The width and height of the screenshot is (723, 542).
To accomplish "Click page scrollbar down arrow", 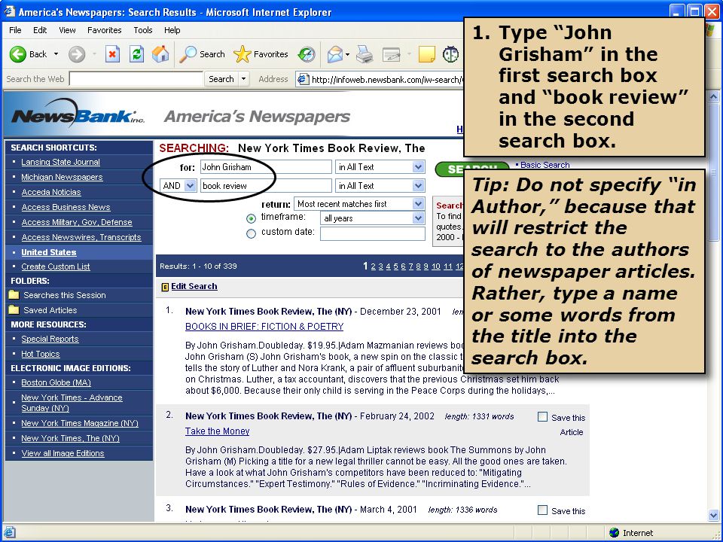I will pos(713,515).
